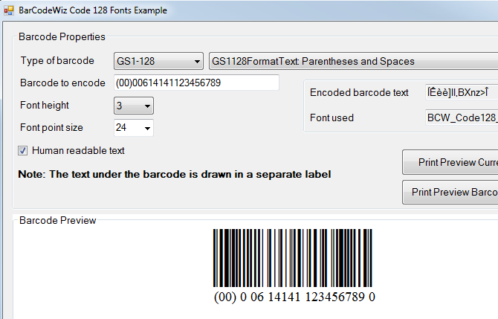The width and height of the screenshot is (498, 319).
Task: Click the GS1-128 dropdown arrow
Action: (197, 61)
